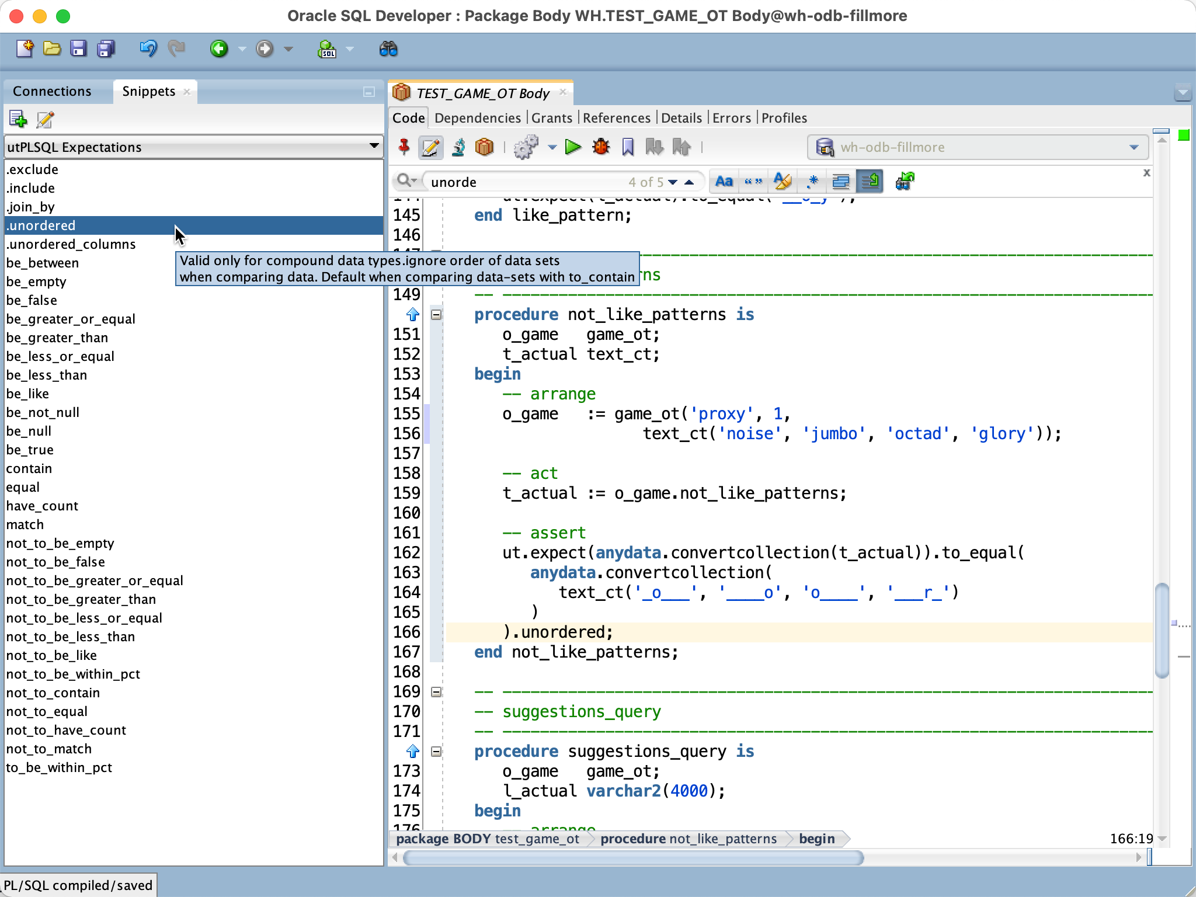Switch to the Connections tab

53,91
